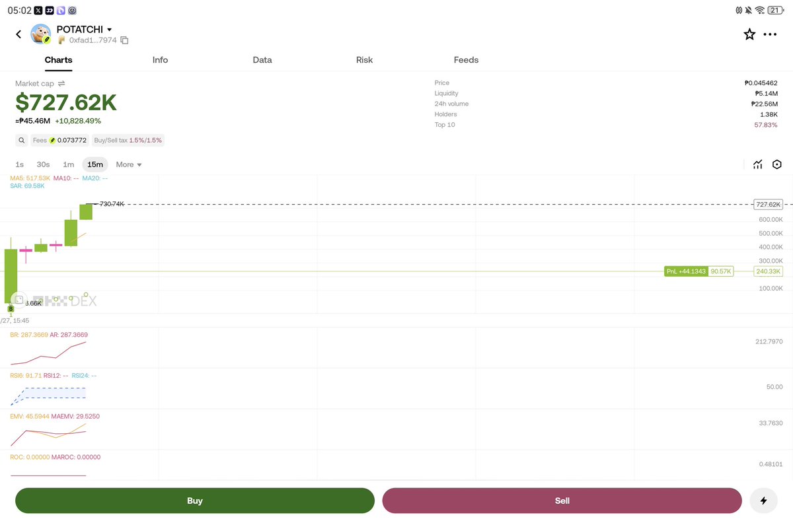793x521 pixels.
Task: Open the Fees 0.073772 chip
Action: [x=59, y=140]
